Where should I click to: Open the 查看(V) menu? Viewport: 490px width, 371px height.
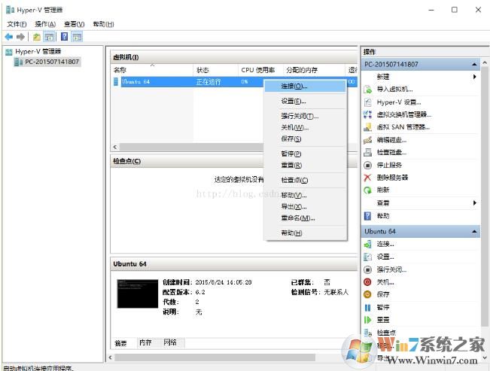[74, 24]
